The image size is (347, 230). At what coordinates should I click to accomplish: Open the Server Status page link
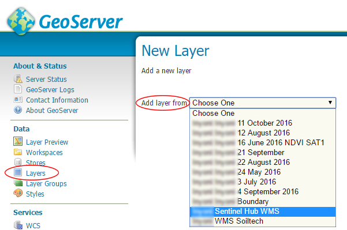46,80
